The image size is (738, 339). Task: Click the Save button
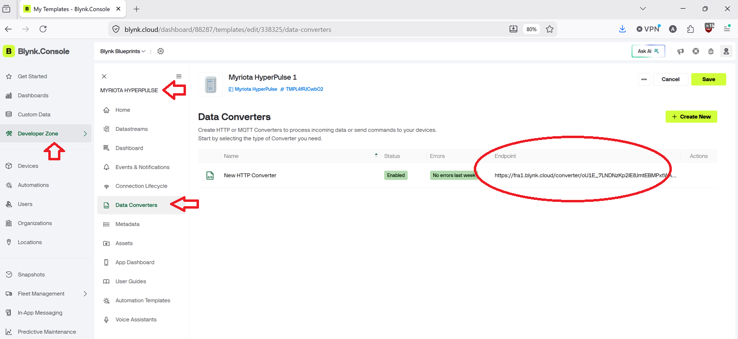coord(709,79)
